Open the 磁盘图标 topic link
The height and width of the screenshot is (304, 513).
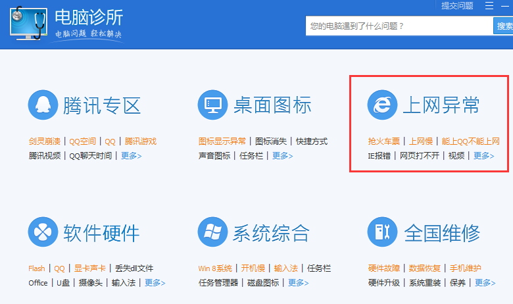263,283
